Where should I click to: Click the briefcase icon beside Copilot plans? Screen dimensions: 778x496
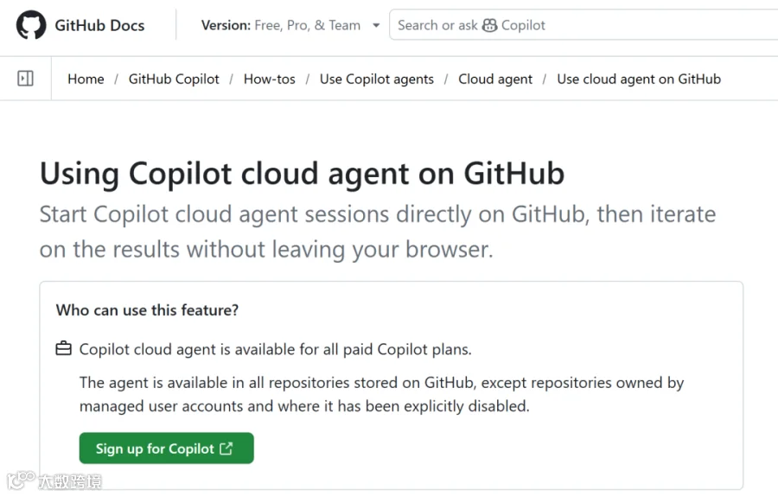click(63, 349)
